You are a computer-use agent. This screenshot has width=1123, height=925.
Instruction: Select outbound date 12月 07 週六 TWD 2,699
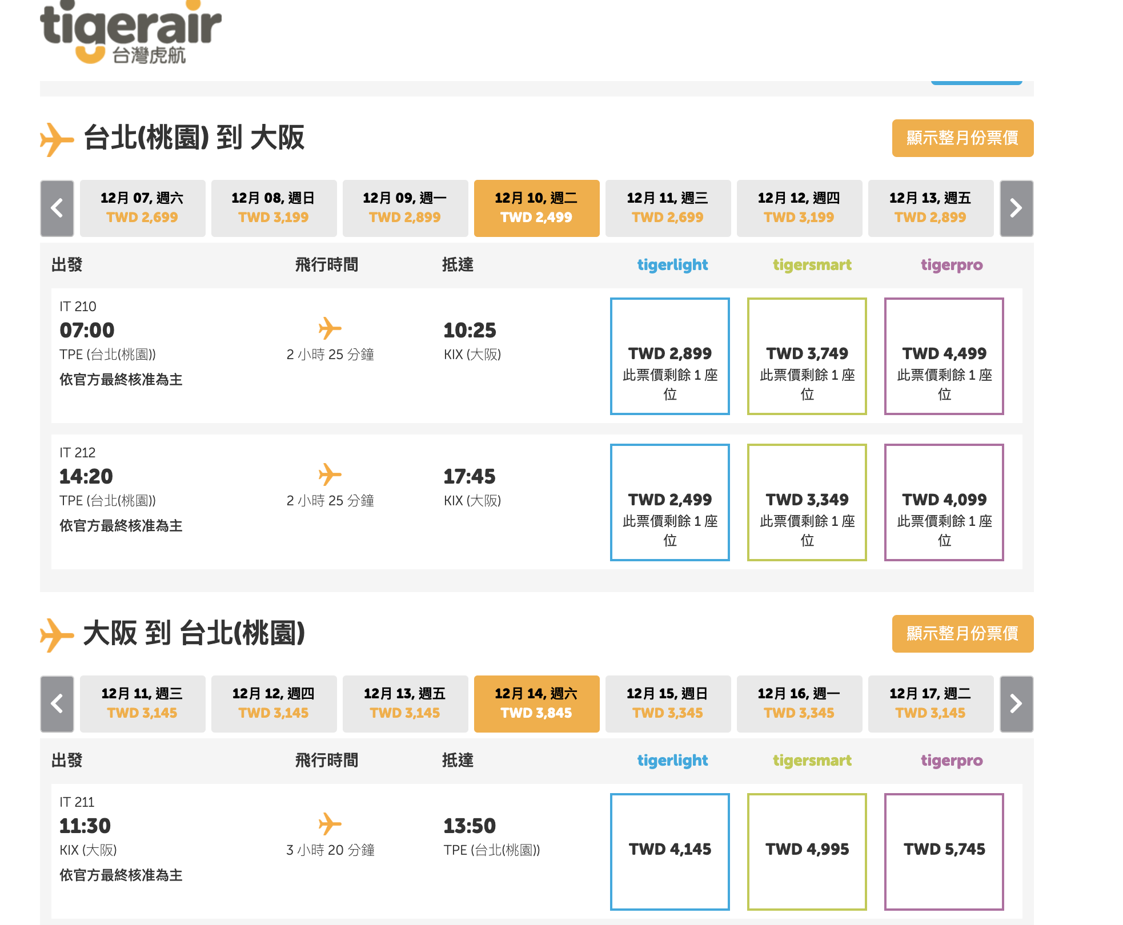143,208
